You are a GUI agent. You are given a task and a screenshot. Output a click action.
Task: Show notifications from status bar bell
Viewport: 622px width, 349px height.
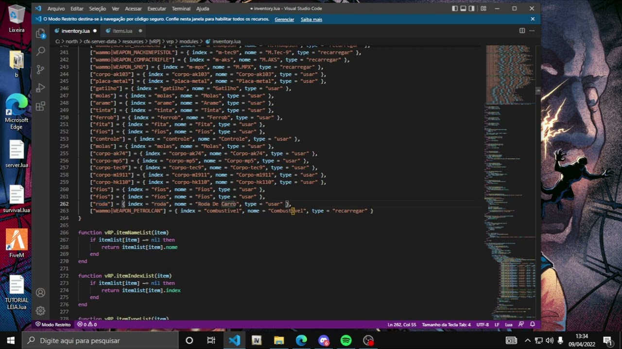[x=533, y=324]
